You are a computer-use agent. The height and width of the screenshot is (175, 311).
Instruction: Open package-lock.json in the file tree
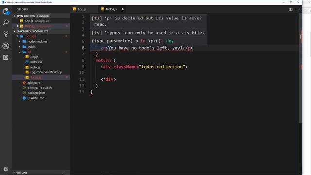[x=41, y=87]
